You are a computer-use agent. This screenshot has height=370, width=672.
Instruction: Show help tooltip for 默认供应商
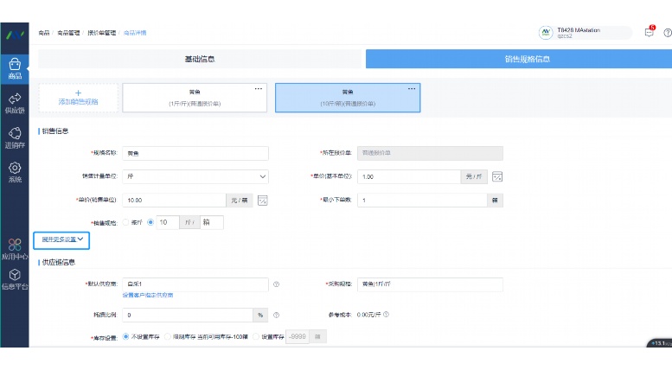click(277, 284)
